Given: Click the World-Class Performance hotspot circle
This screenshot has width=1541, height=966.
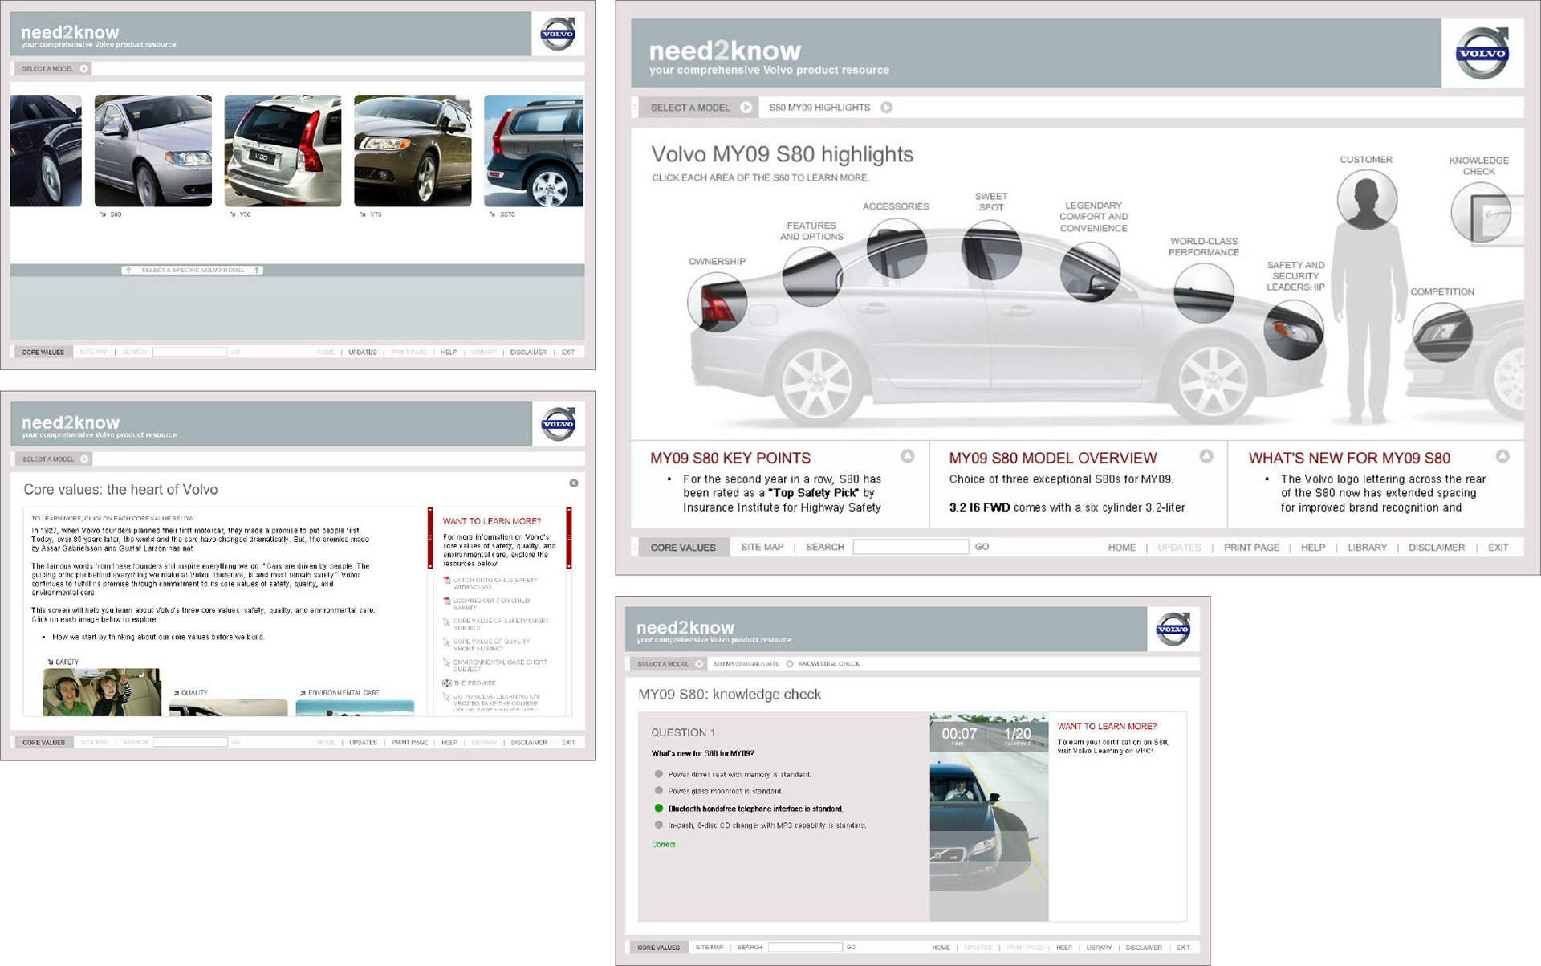Looking at the screenshot, I should click(x=1203, y=293).
